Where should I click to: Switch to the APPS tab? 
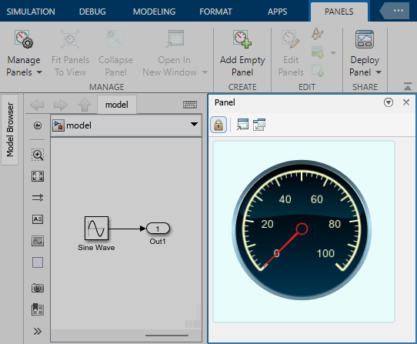point(278,12)
